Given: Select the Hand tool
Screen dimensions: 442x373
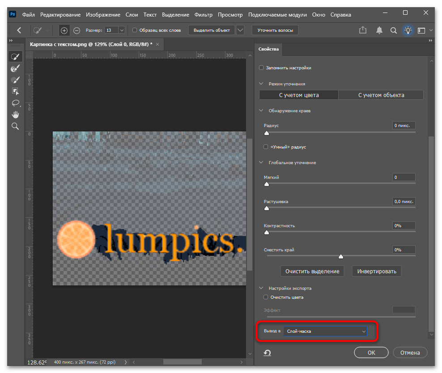Looking at the screenshot, I should 15,114.
